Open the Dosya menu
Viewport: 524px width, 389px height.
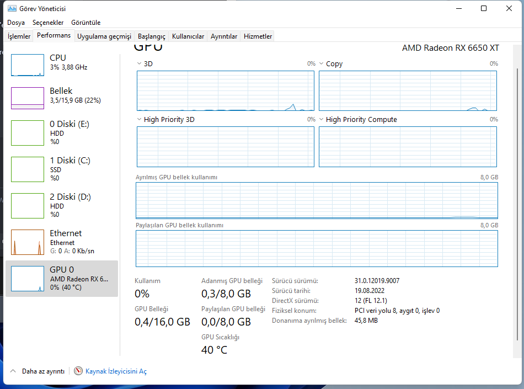click(x=16, y=23)
